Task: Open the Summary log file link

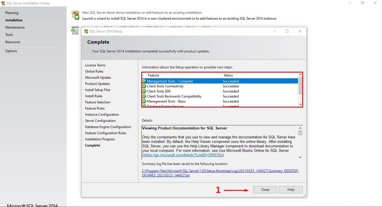Action: point(220,173)
